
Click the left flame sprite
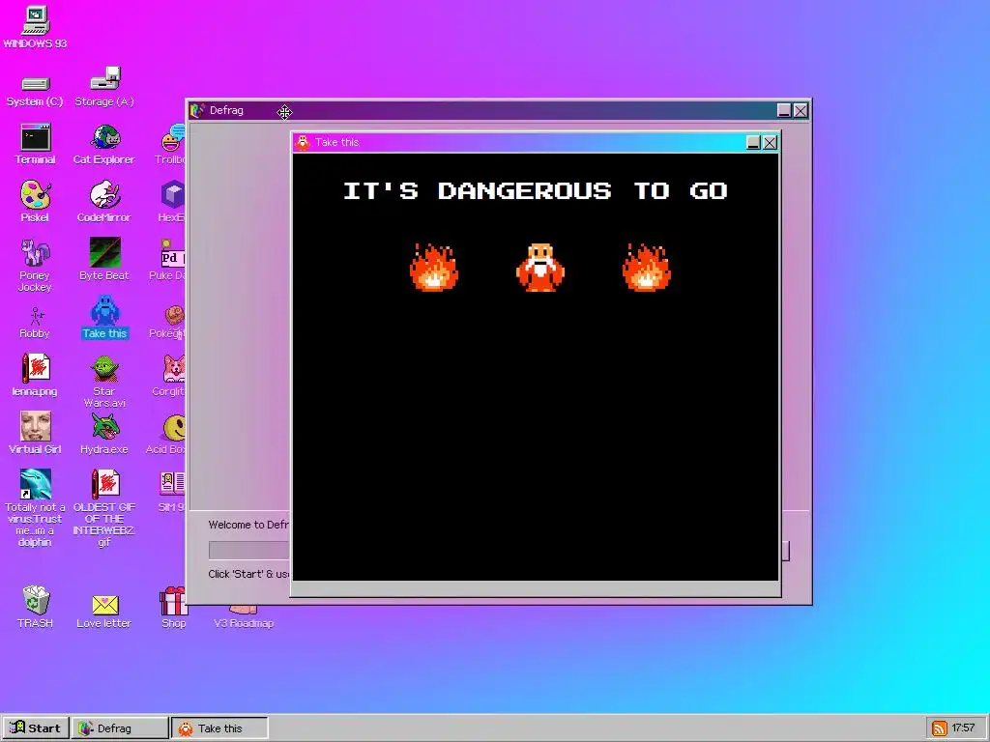coord(434,268)
